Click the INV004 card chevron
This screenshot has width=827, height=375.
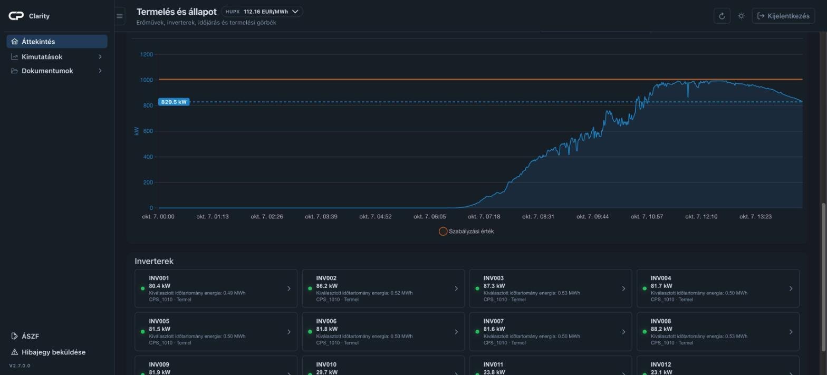pos(791,289)
